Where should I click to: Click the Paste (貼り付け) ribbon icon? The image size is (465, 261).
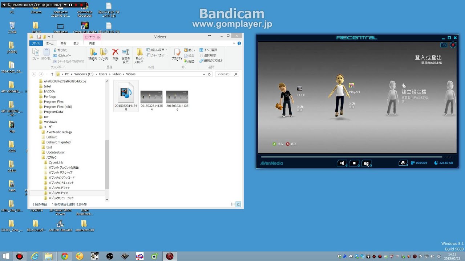tap(46, 54)
